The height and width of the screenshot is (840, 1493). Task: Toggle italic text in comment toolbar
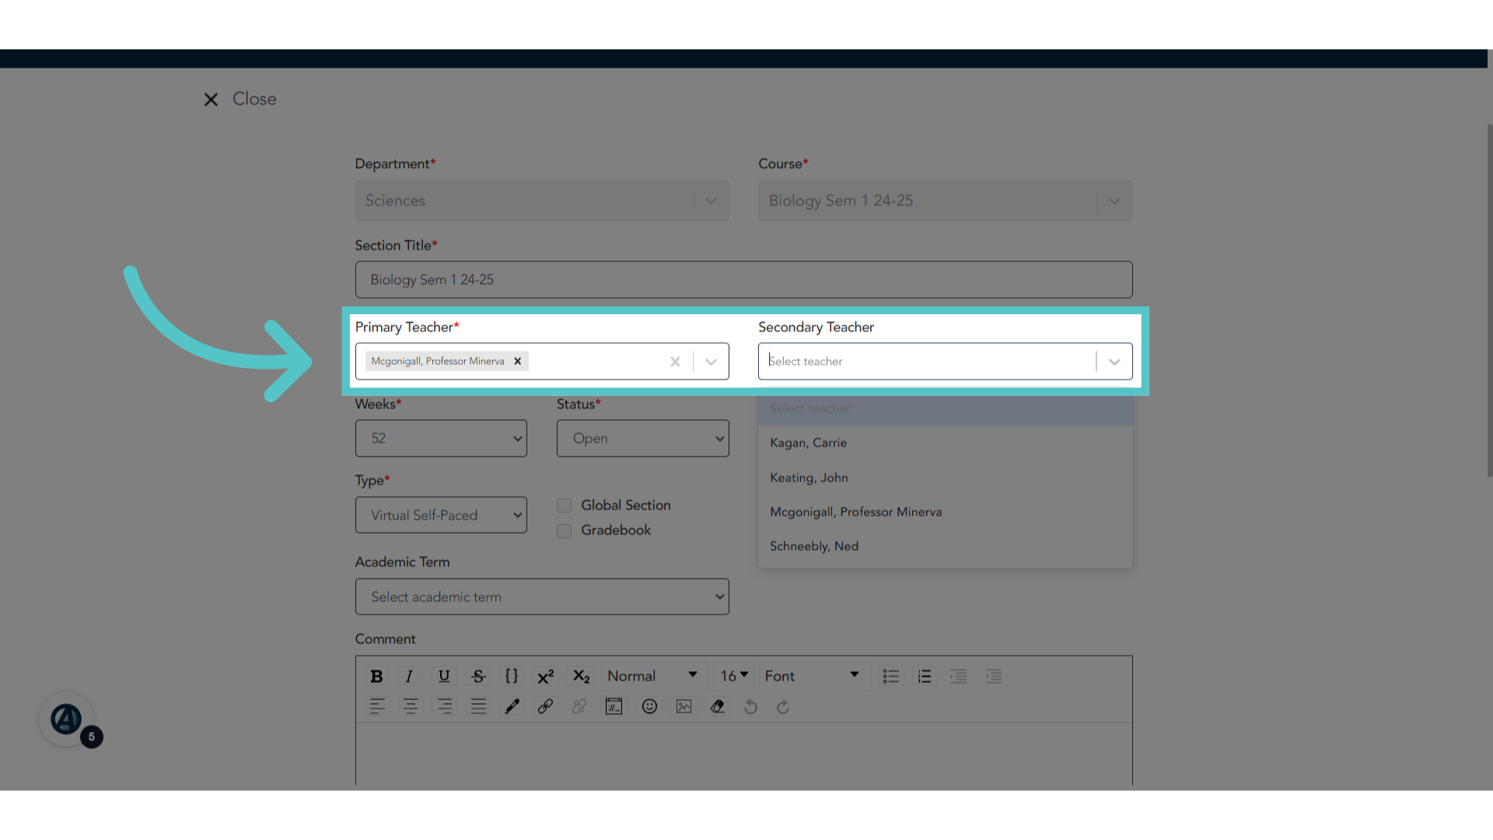click(x=409, y=676)
